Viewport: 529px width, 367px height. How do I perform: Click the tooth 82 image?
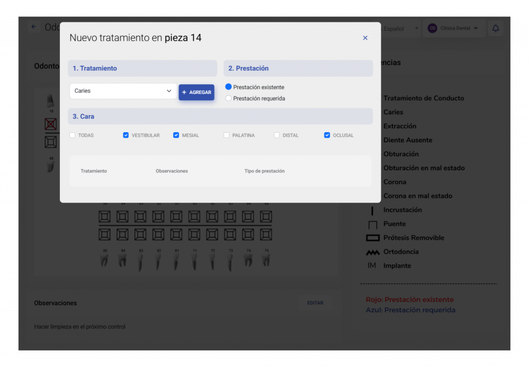pos(158,262)
